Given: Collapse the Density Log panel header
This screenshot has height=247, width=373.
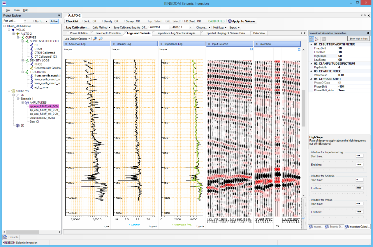Looking at the screenshot, I should pyautogui.click(x=114, y=44).
